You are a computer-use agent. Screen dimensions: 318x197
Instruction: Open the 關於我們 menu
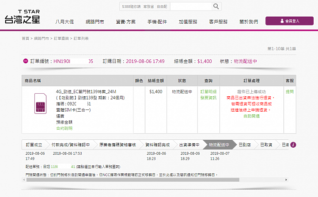249,22
